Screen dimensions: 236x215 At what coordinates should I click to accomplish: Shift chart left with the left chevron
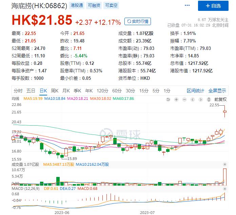[193, 100]
